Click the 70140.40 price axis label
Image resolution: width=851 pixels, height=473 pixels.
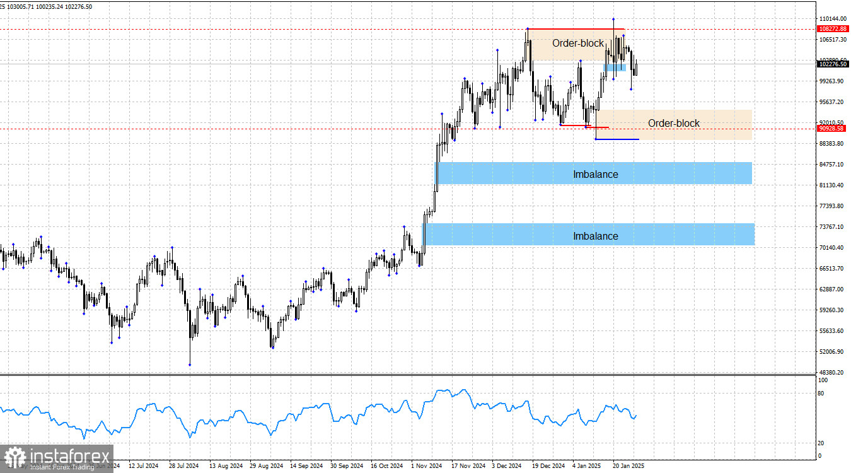pyautogui.click(x=832, y=248)
